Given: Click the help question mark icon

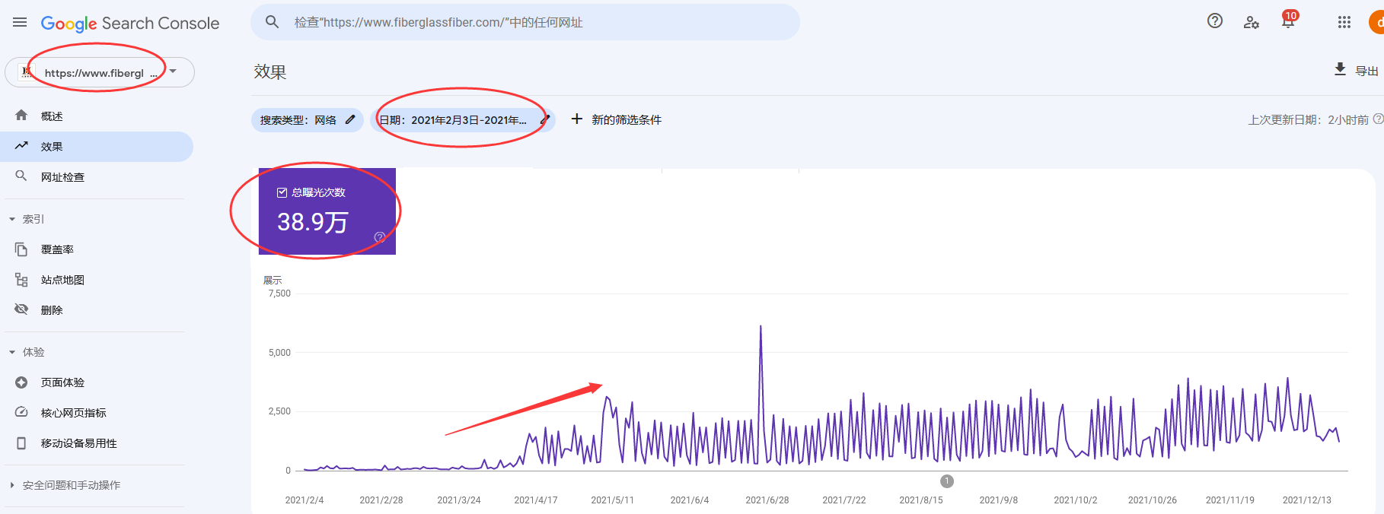Looking at the screenshot, I should point(1215,21).
